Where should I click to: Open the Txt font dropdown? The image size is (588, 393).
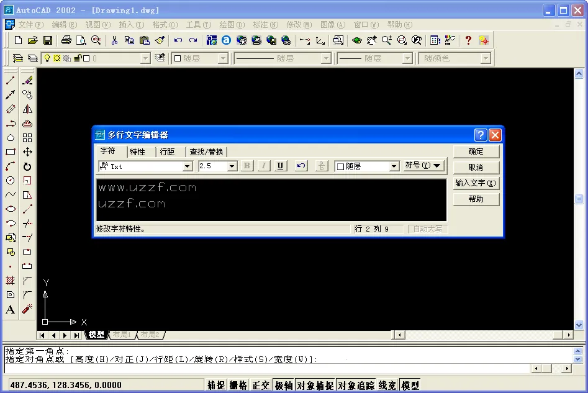pos(188,166)
